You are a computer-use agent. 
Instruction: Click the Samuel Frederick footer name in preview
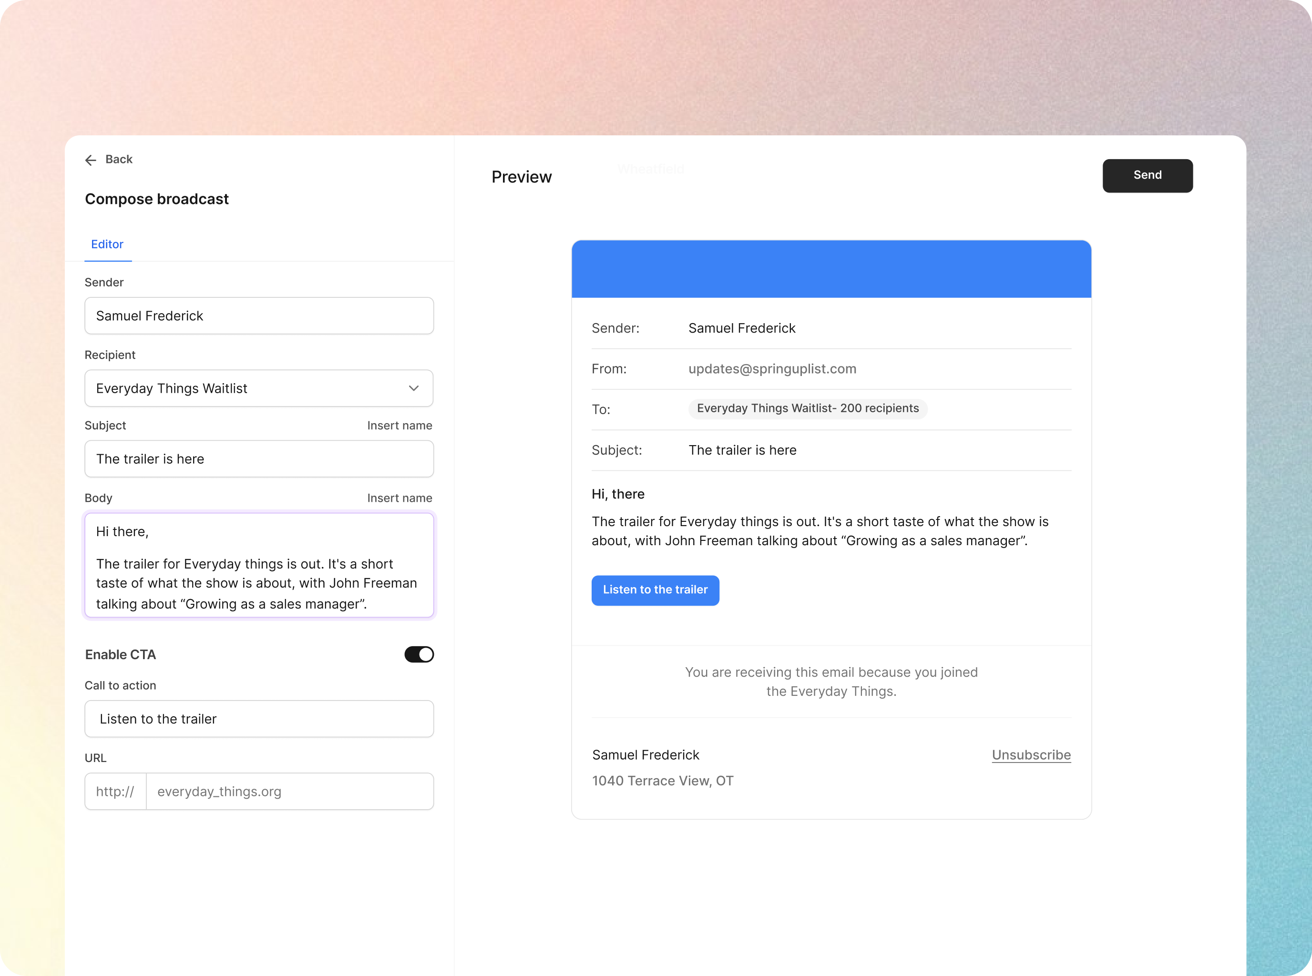(646, 755)
